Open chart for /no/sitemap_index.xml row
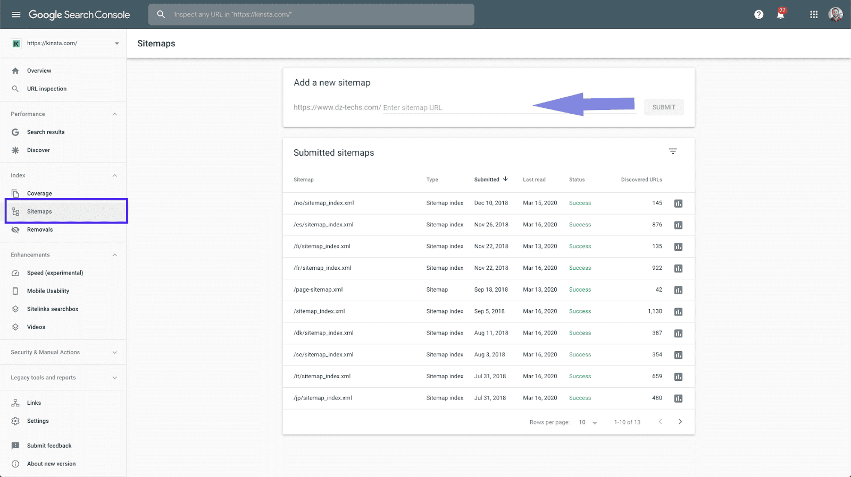The image size is (851, 477). (678, 203)
